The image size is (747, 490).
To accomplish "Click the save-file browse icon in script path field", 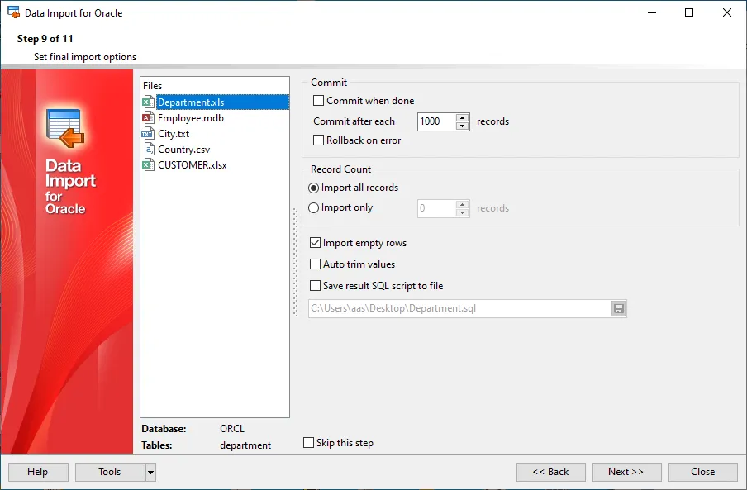I will click(618, 308).
